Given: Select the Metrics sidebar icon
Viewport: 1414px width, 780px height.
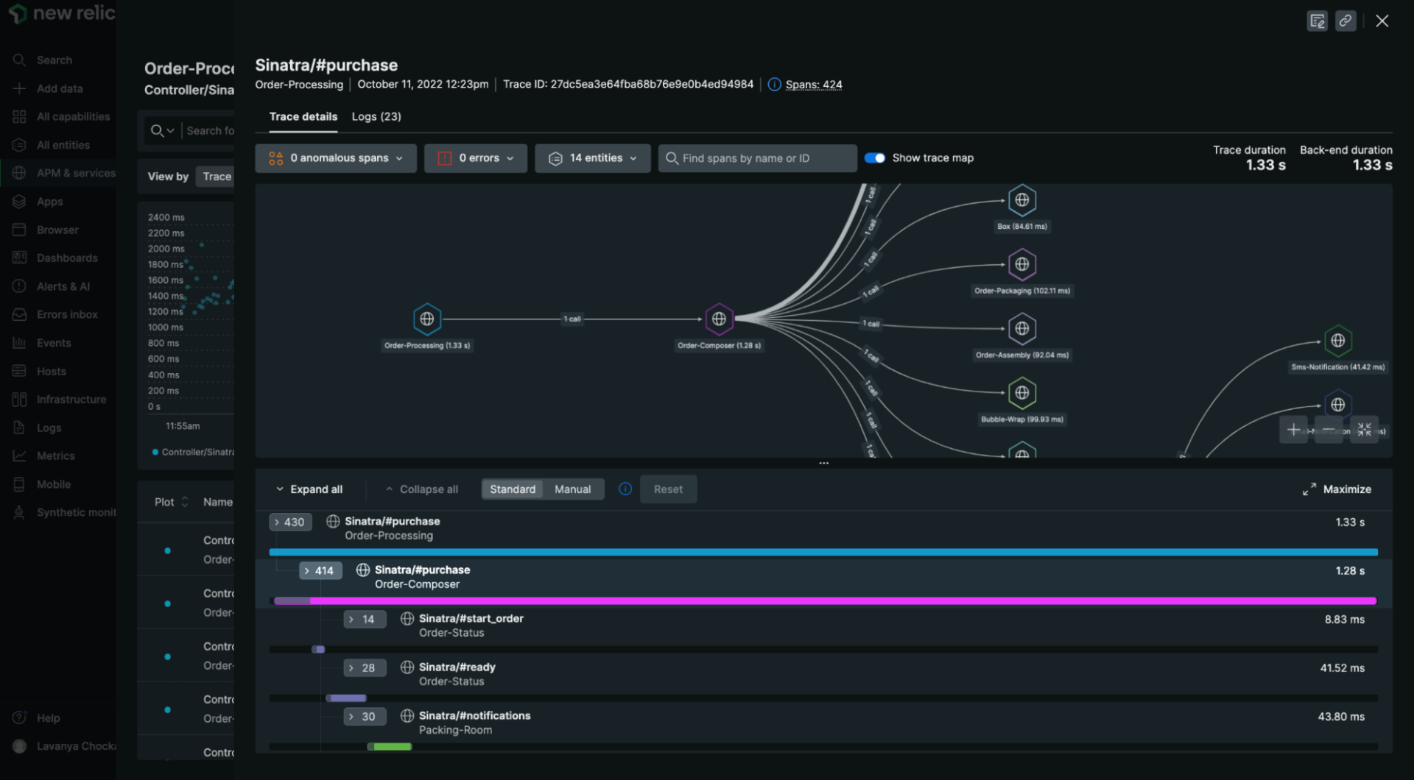Looking at the screenshot, I should 19,455.
